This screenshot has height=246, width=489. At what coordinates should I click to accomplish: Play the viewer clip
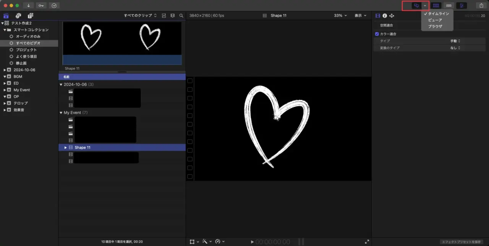pyautogui.click(x=252, y=242)
